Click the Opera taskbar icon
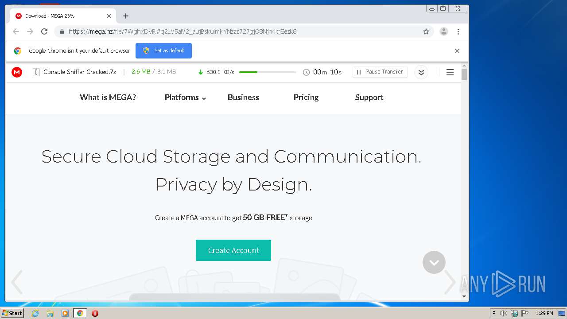 pyautogui.click(x=95, y=313)
